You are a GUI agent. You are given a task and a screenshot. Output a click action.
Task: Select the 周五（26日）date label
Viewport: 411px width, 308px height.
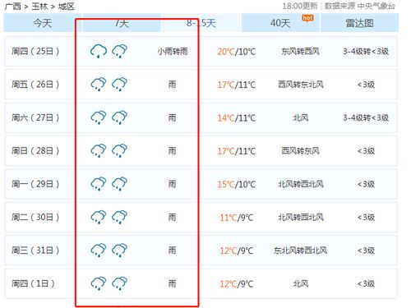pyautogui.click(x=35, y=85)
